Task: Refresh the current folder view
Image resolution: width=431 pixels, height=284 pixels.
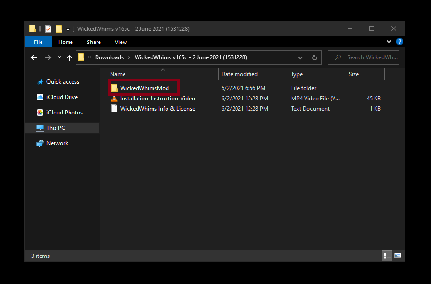Action: click(315, 57)
